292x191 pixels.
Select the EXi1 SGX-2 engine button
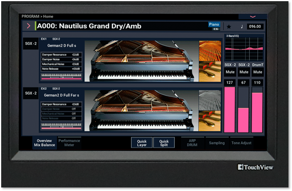click(31, 44)
